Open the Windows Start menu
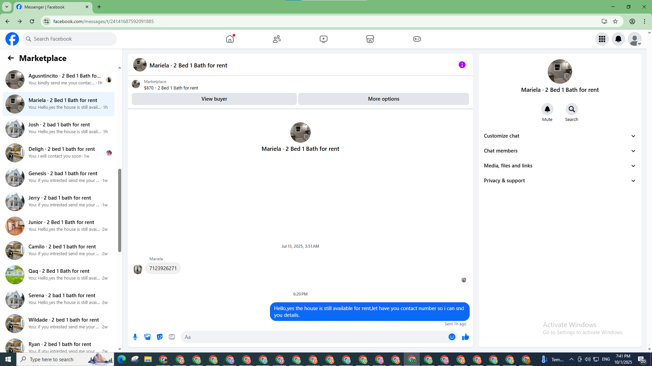Image resolution: width=652 pixels, height=366 pixels. [x=8, y=359]
